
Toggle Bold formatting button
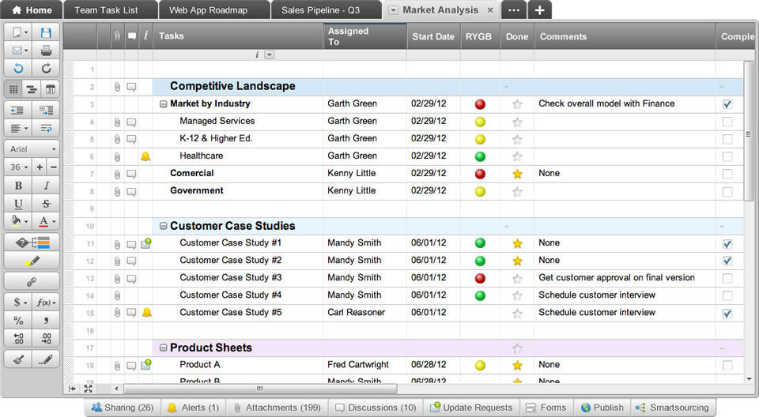pos(17,186)
